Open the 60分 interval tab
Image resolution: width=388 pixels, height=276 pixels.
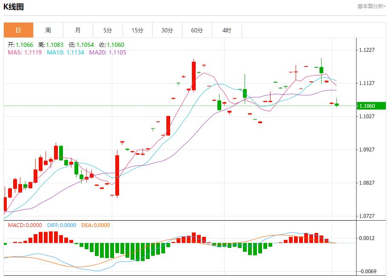coord(197,30)
